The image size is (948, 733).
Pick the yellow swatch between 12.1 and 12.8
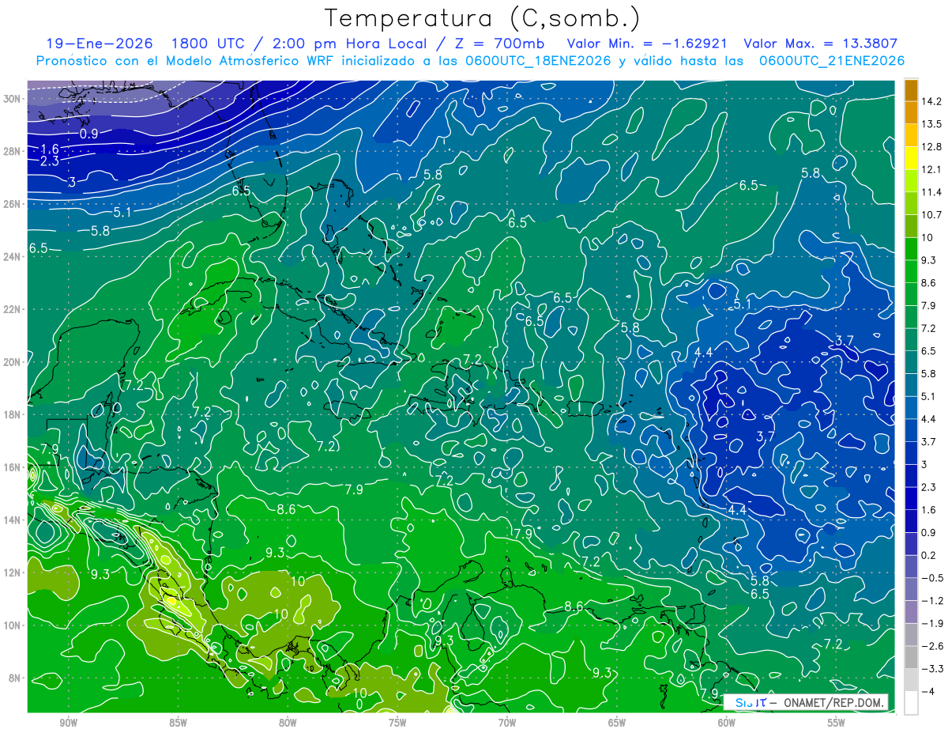(911, 158)
